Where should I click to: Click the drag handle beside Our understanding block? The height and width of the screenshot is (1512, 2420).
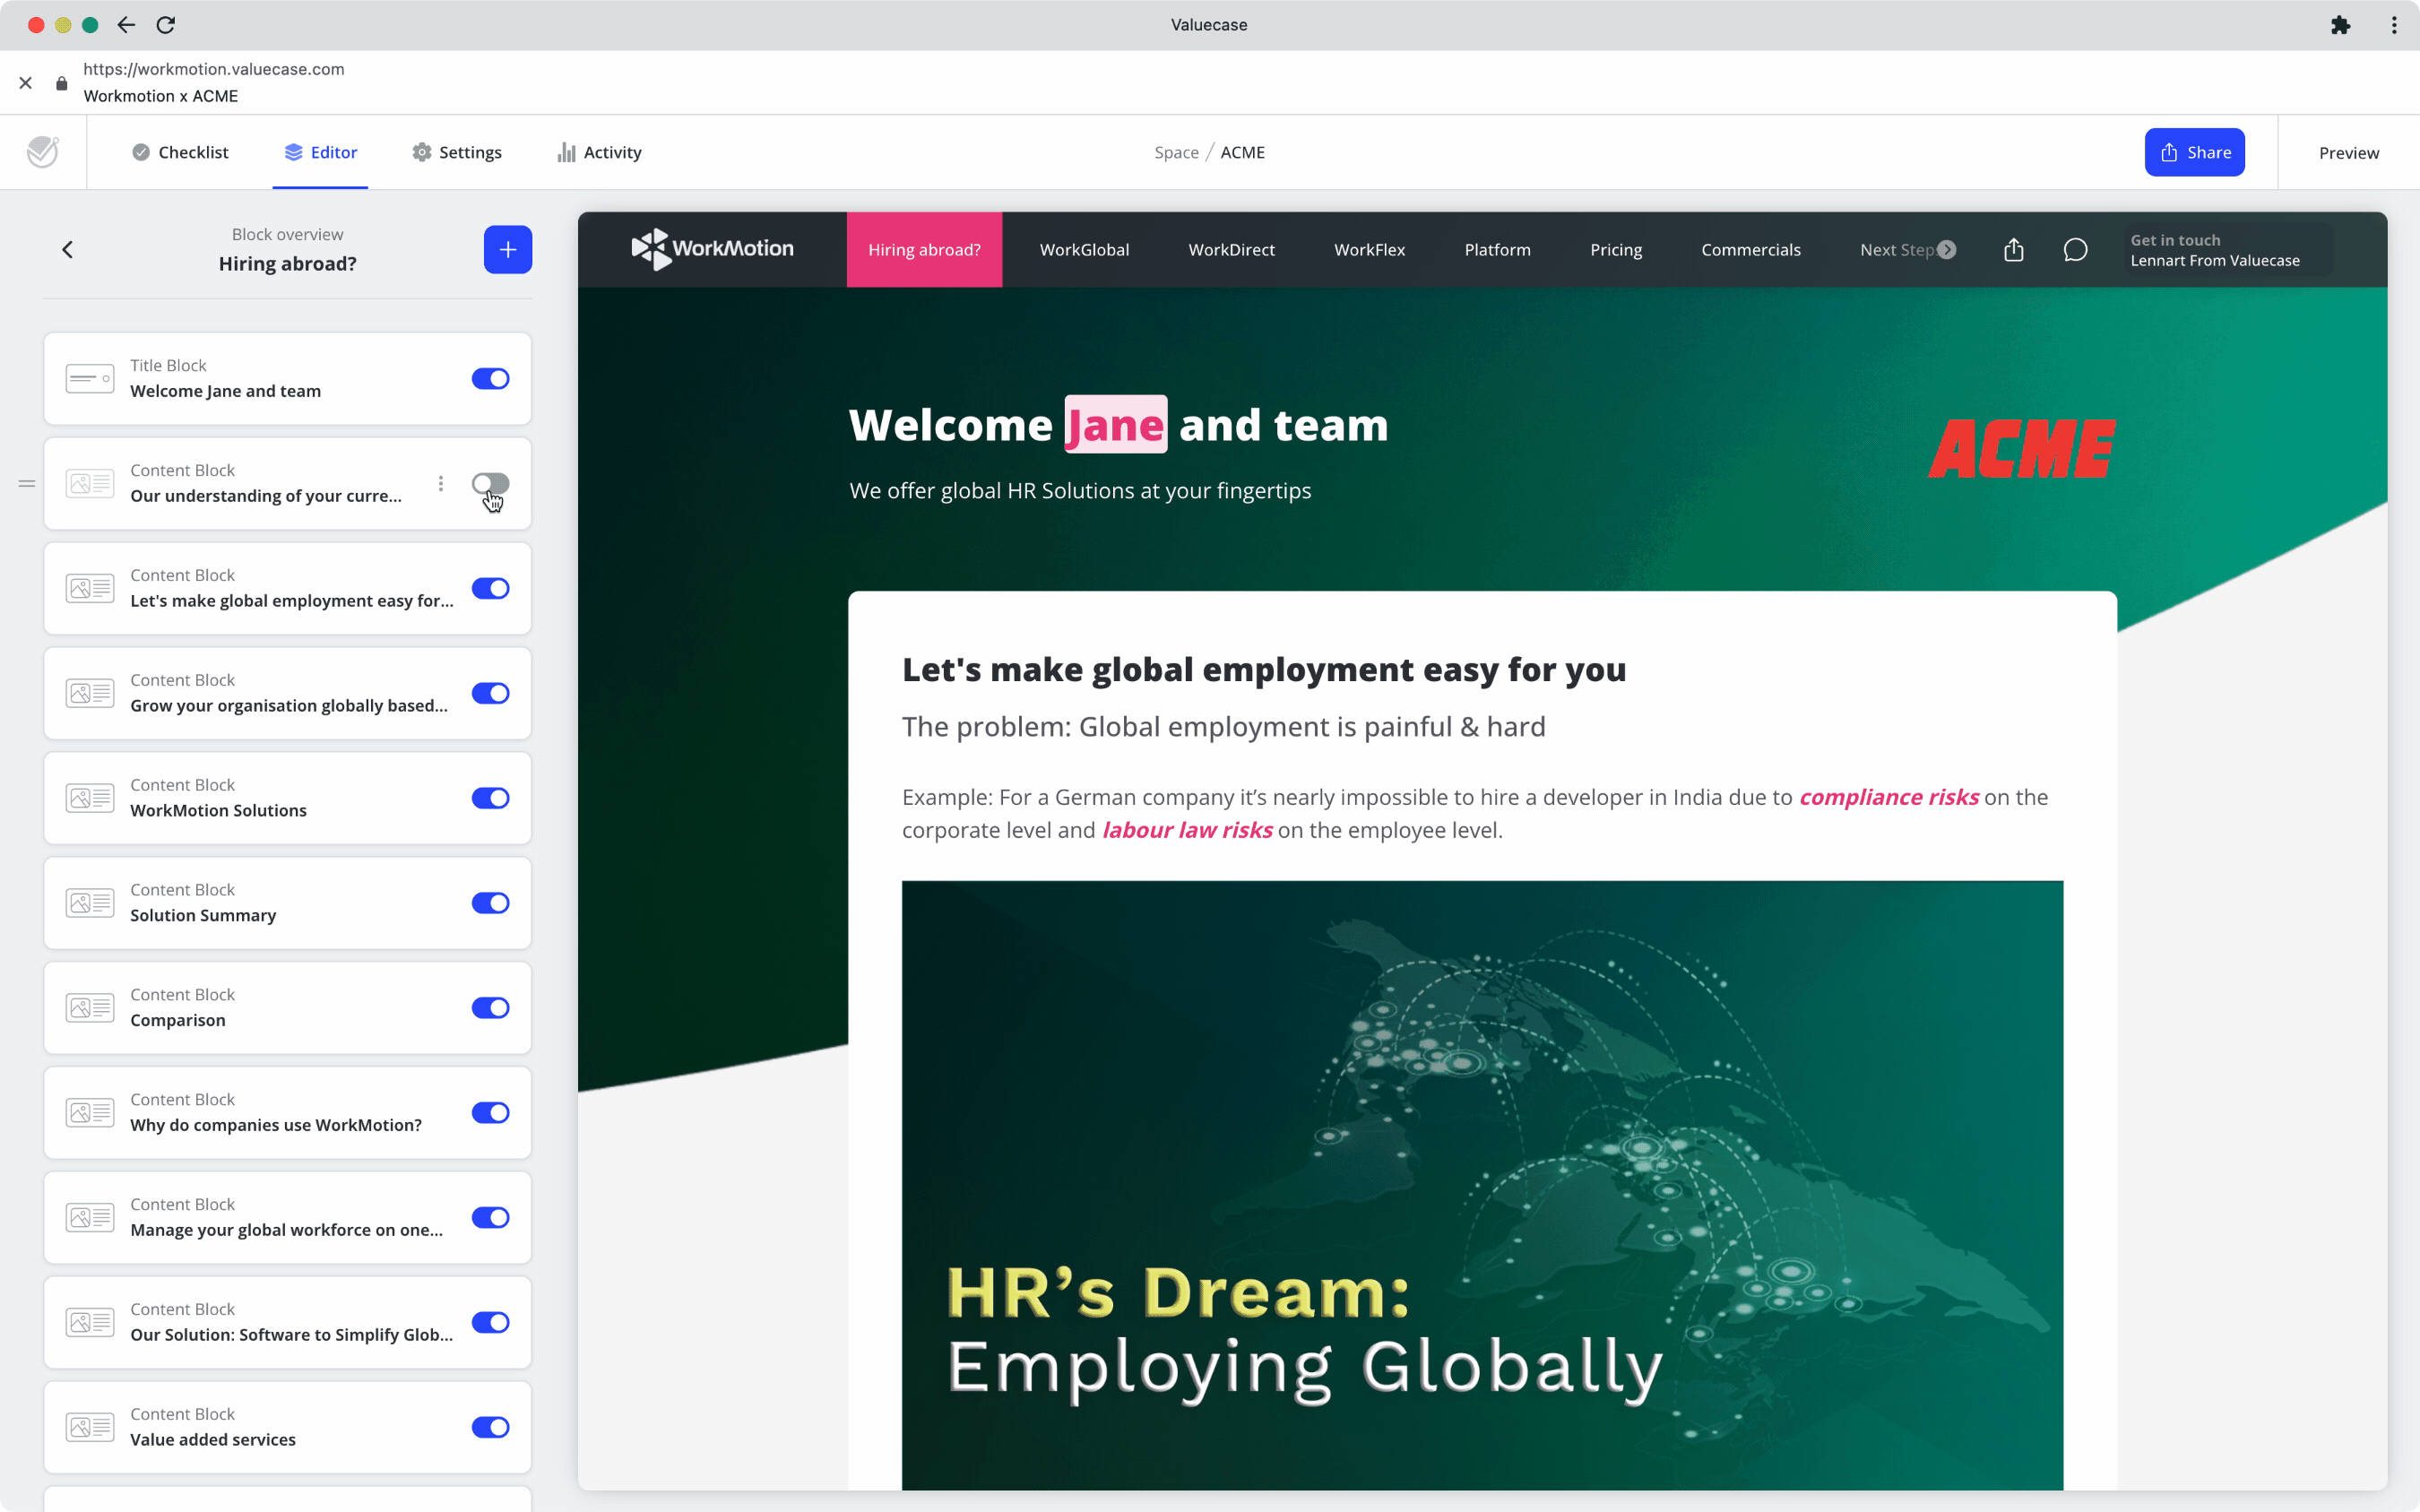click(x=27, y=483)
